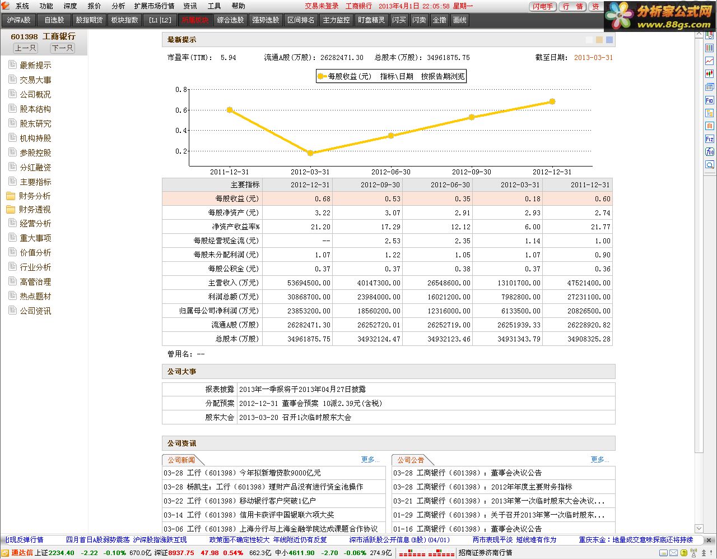The width and height of the screenshot is (717, 559).
Task: Click the magnifier search icon in right toolbar
Action: tap(709, 165)
